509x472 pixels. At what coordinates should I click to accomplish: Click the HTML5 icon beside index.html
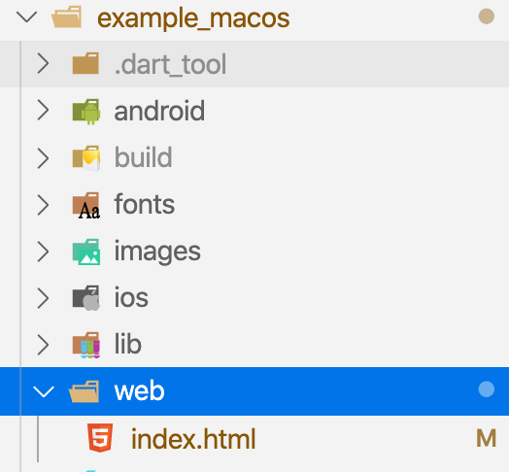(100, 438)
